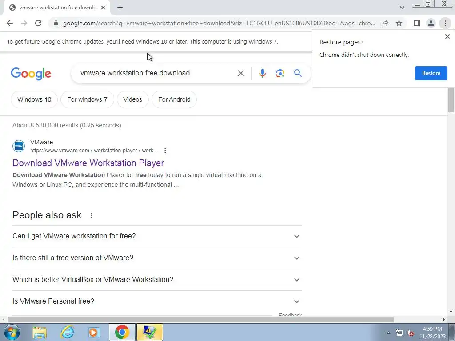Open the vmware.com URL breadcrumb

94,151
